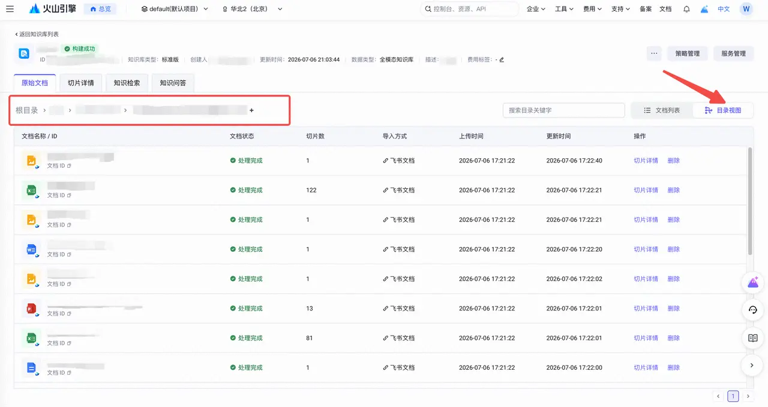Expand the 华北2（北京） region selector
This screenshot has height=407, width=768.
(x=252, y=9)
